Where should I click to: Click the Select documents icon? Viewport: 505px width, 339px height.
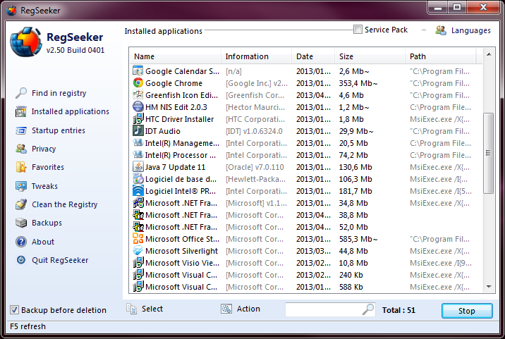tap(131, 309)
